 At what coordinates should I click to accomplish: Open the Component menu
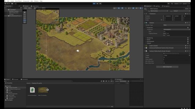26,1
